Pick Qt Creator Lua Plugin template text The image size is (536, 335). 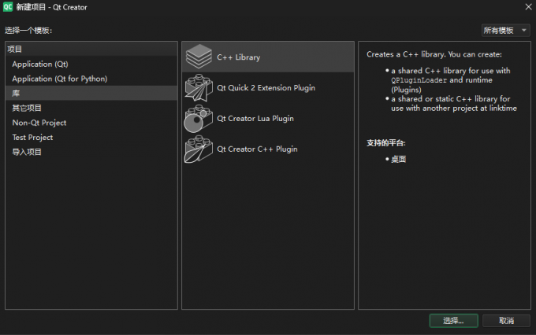click(255, 118)
